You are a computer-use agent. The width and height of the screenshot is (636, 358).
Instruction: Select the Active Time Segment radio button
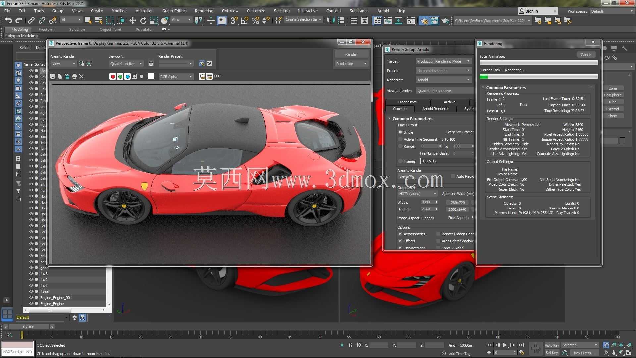click(400, 139)
